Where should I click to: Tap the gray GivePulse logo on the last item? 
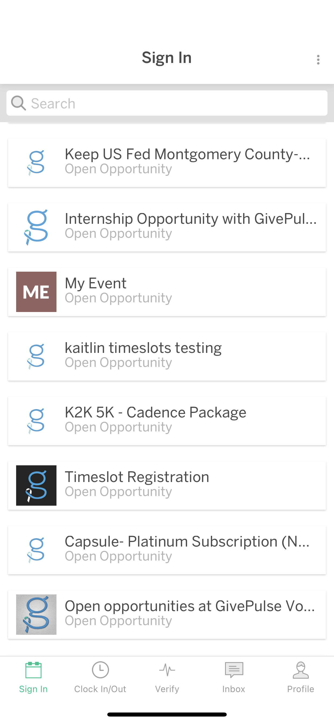[36, 614]
